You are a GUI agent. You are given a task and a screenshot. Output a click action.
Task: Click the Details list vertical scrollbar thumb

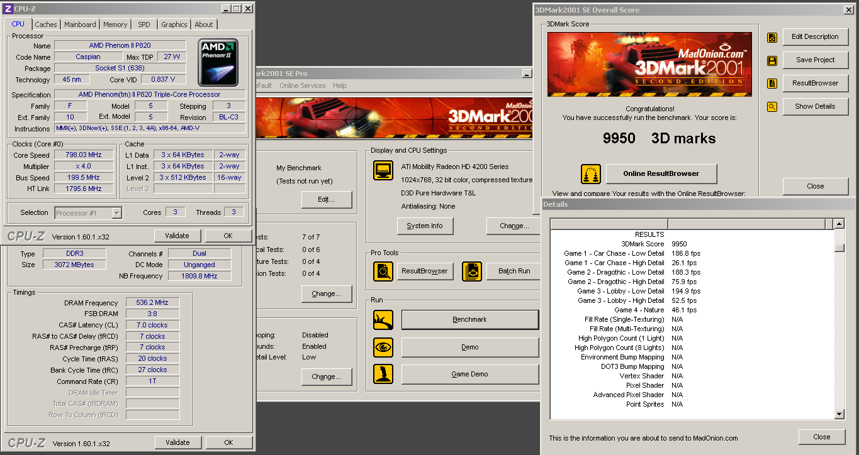point(839,248)
